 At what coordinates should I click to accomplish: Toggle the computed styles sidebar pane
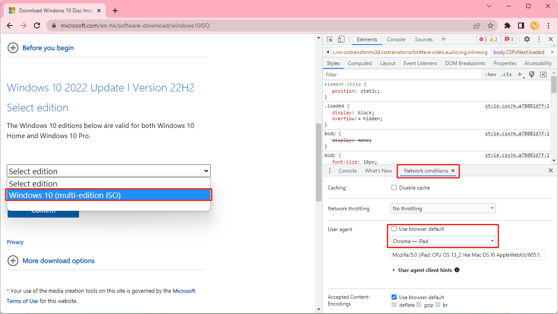pos(543,75)
